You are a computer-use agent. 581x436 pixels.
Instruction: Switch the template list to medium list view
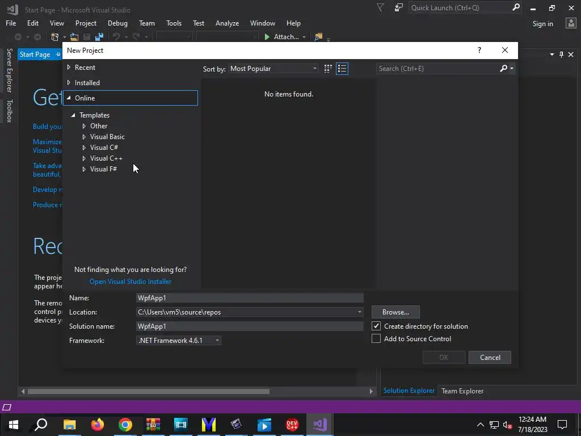(x=342, y=69)
